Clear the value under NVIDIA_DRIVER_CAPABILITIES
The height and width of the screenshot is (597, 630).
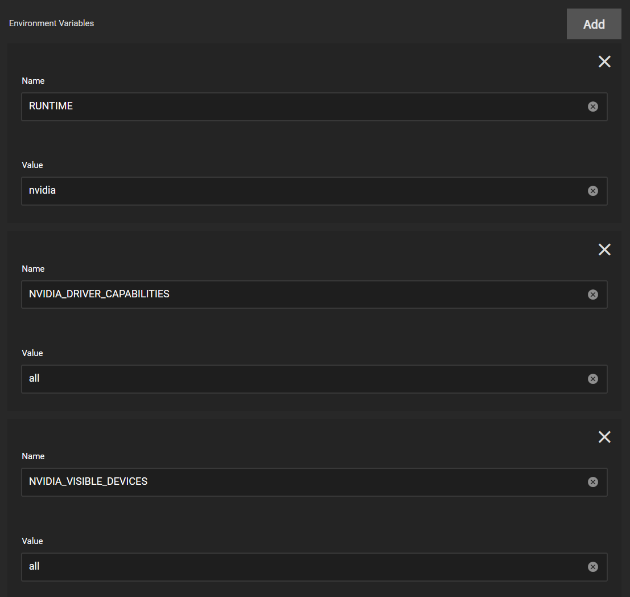point(592,379)
